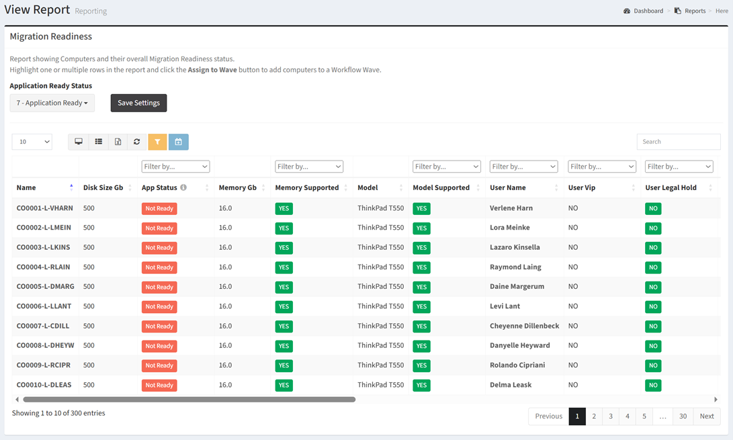
Task: Click the App Status info icon
Action: (183, 187)
